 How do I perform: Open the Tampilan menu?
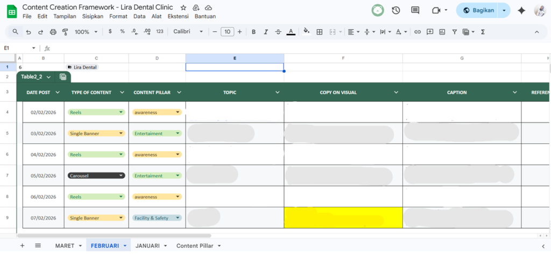point(65,16)
